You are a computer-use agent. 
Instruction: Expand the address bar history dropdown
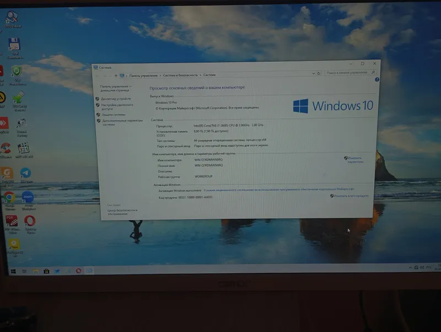(x=313, y=73)
